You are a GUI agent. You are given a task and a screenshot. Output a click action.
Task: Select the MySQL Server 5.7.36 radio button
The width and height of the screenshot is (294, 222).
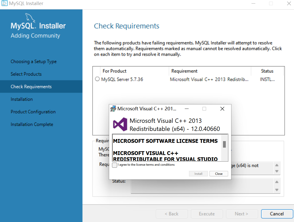click(97, 79)
